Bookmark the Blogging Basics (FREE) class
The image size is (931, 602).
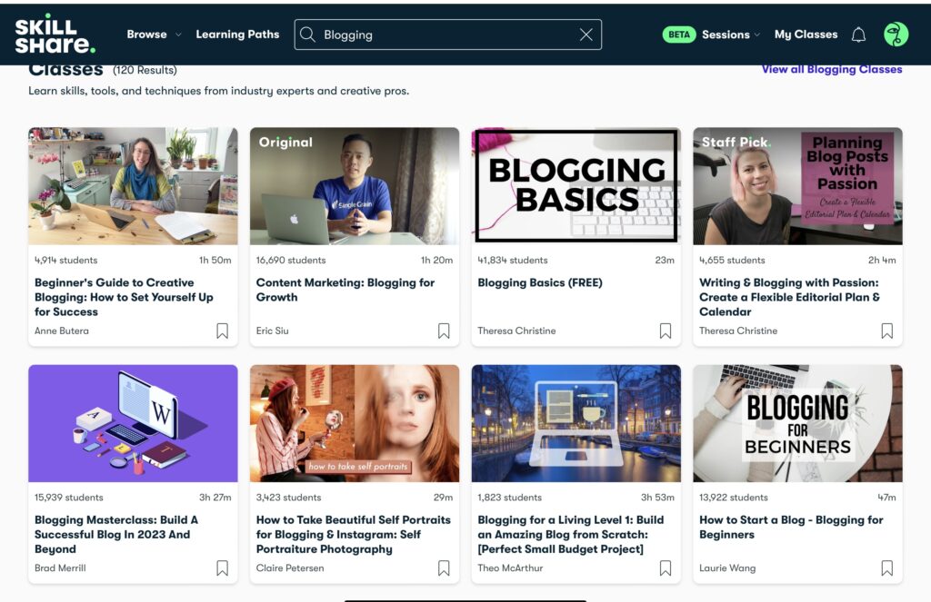click(x=666, y=331)
